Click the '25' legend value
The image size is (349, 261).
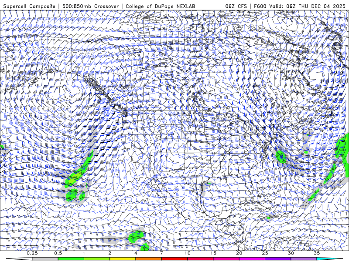coord(265,253)
